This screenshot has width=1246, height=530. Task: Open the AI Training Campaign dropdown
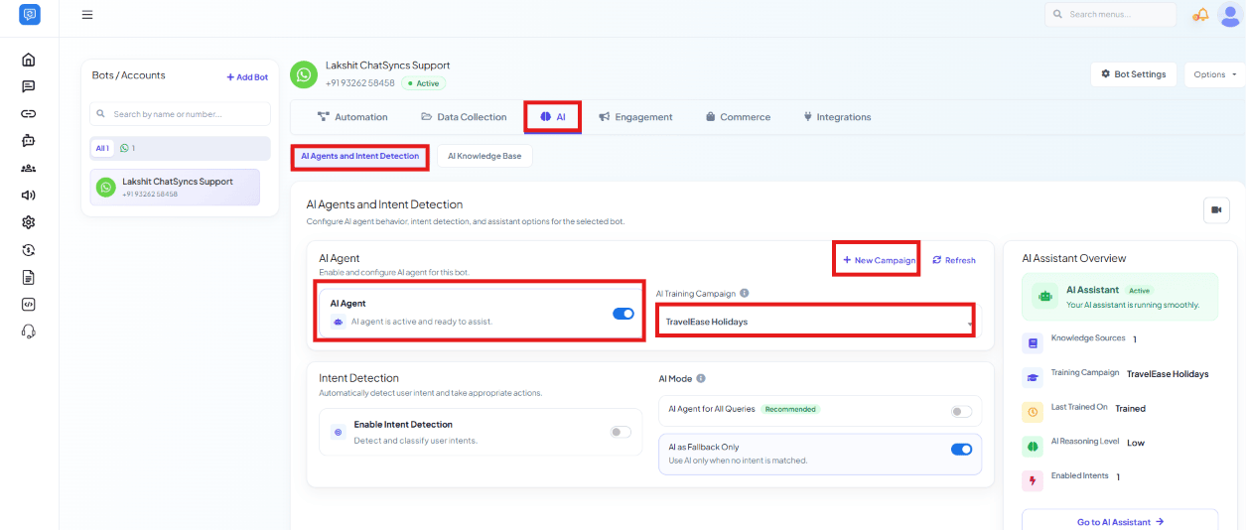coord(815,322)
